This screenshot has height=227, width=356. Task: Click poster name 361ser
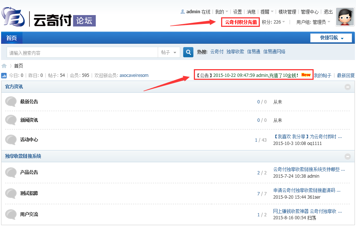314,197
